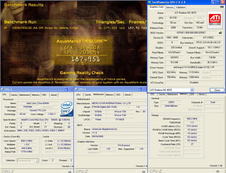Click title icon of CPU-Z Motherboard window
The width and height of the screenshot is (226, 173).
[76, 89]
